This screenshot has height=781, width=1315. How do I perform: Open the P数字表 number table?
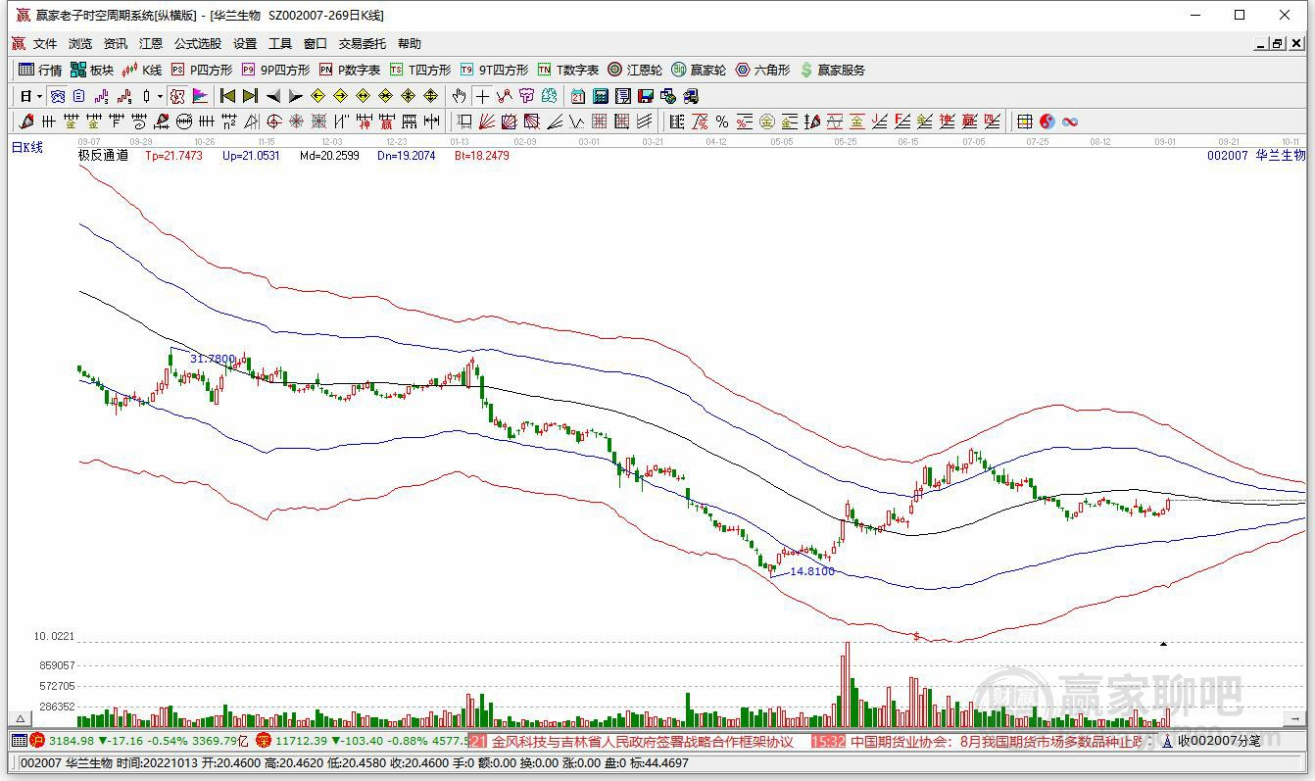tap(350, 70)
